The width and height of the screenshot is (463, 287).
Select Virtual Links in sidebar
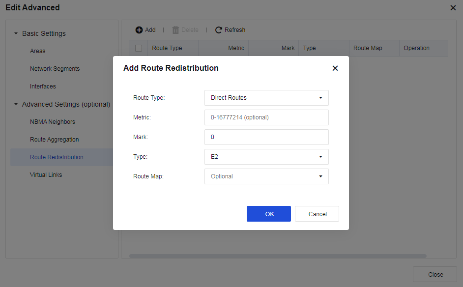point(46,175)
